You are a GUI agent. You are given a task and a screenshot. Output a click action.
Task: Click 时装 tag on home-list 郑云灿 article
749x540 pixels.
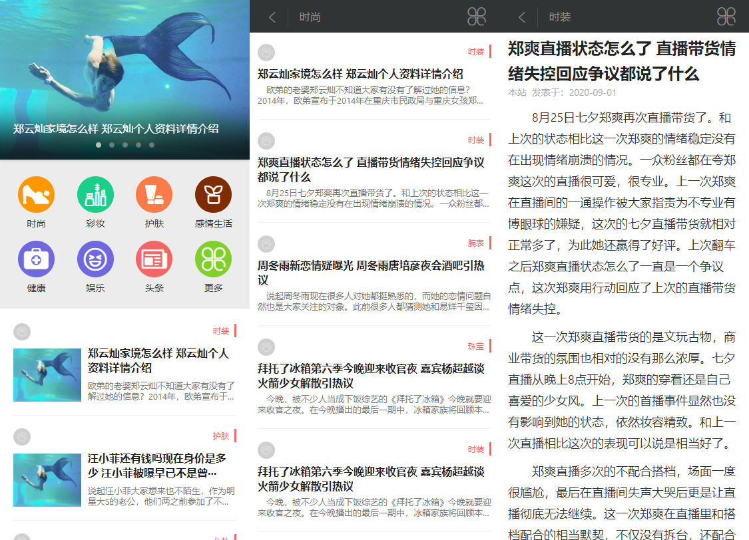(220, 331)
